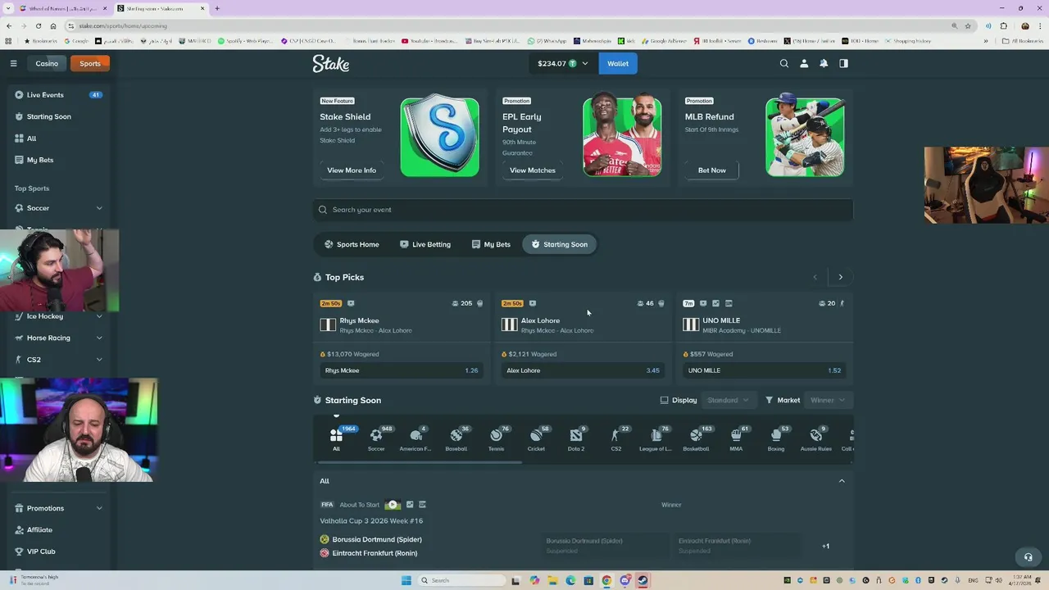This screenshot has height=590, width=1049.
Task: Open the +1 more markets for the Valhalla Cup match
Action: click(826, 546)
